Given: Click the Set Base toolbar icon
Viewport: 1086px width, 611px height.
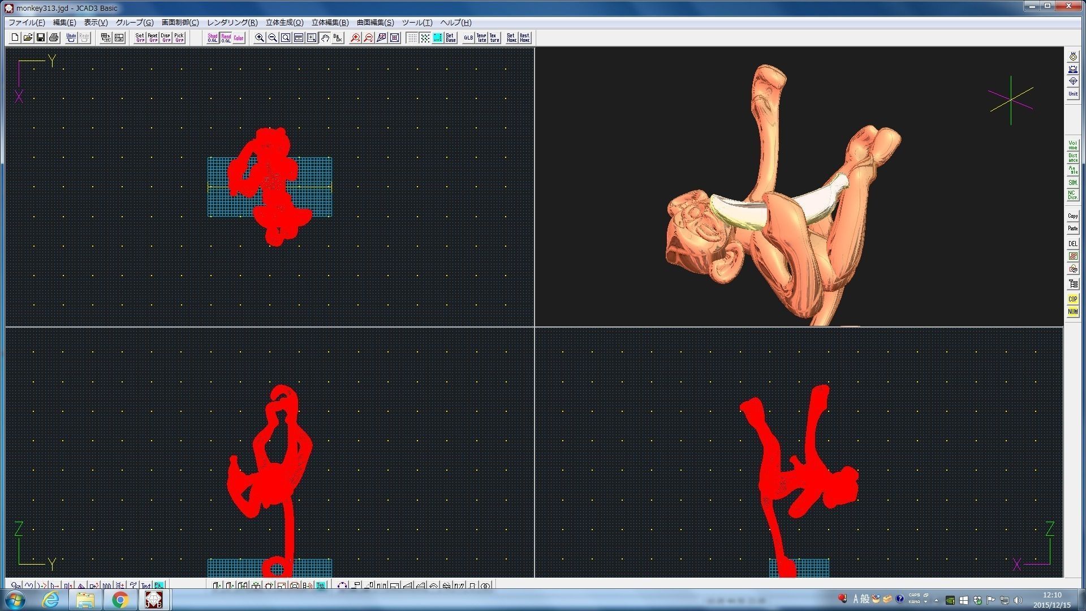Looking at the screenshot, I should (451, 38).
